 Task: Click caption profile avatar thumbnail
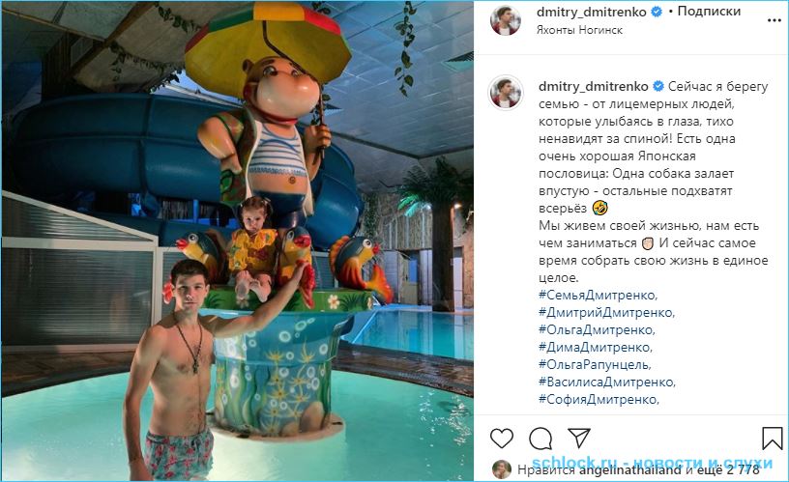pos(505,93)
